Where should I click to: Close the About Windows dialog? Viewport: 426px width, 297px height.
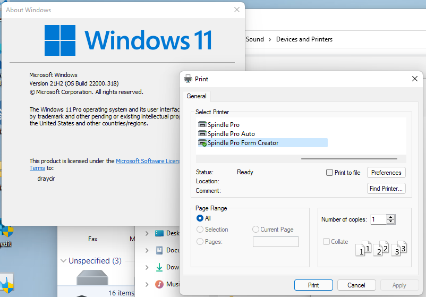click(236, 10)
